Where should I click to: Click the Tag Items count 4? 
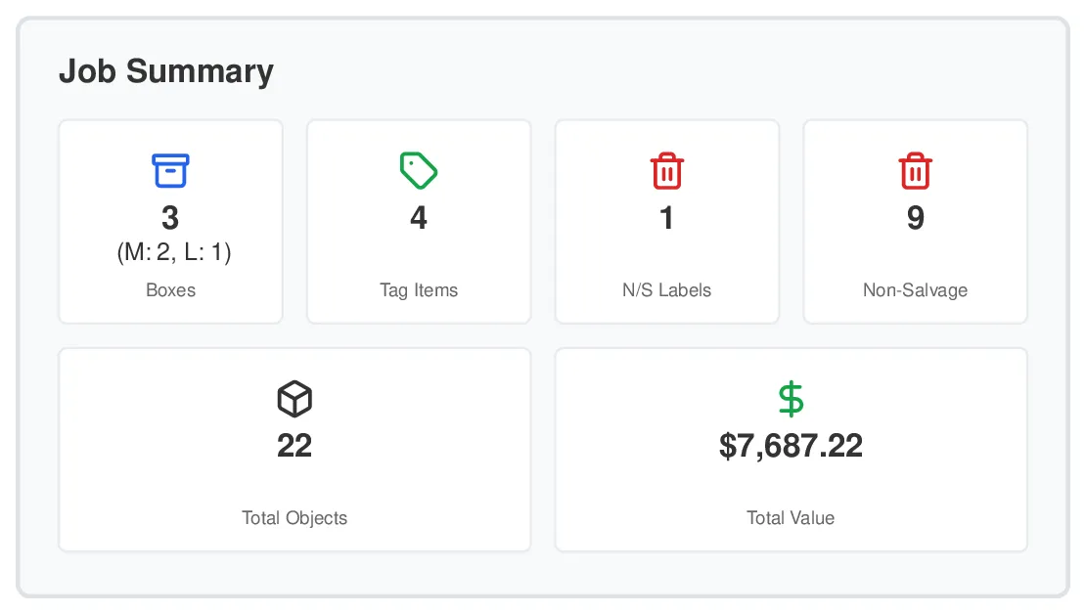[419, 218]
